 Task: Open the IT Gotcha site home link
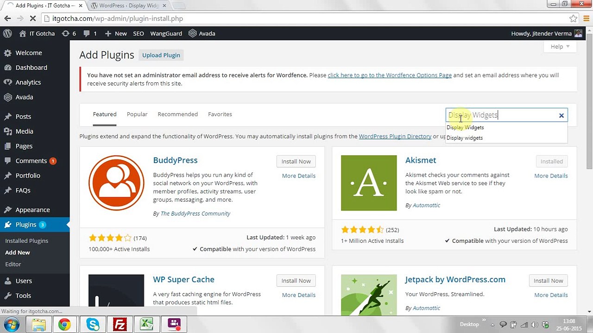click(37, 33)
